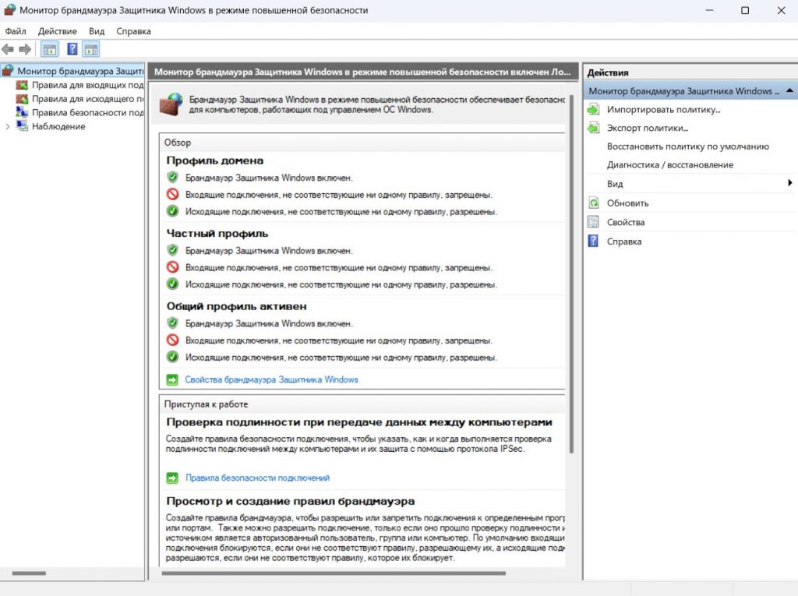Open Правила безопасности подключений link
Viewport: 798px width, 596px height.
point(257,478)
